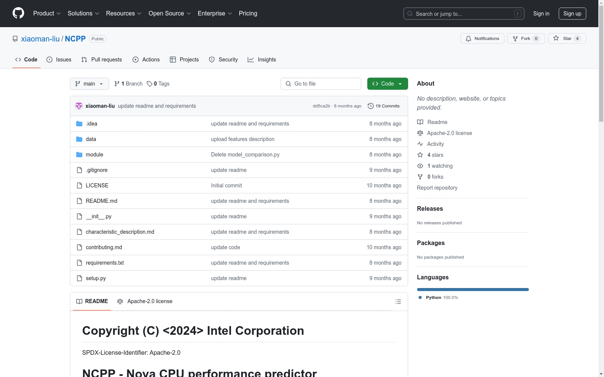
Task: Click the Star button
Action: click(567, 38)
